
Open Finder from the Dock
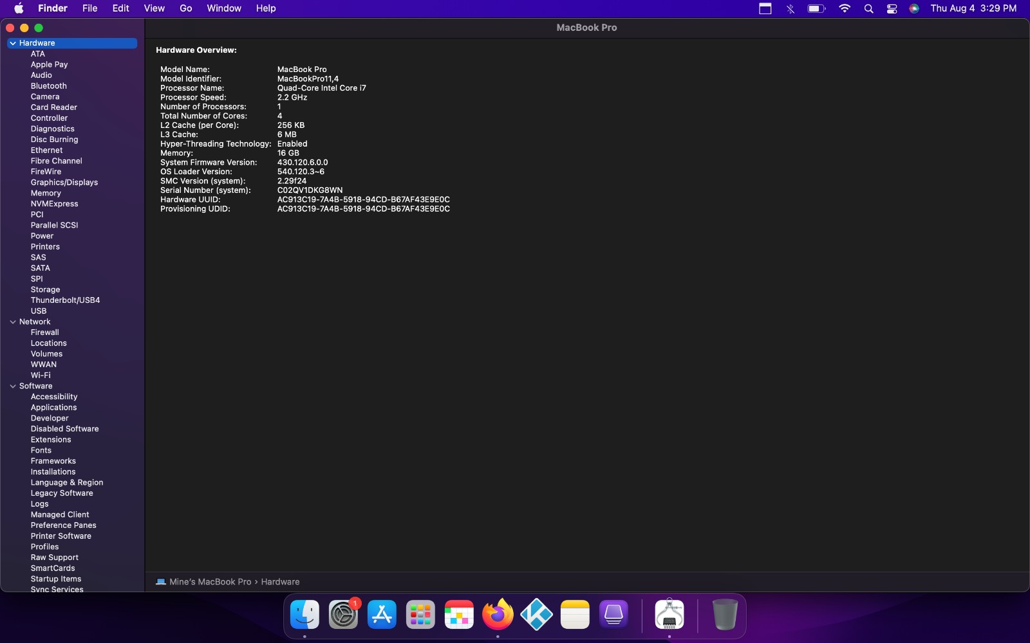point(304,615)
